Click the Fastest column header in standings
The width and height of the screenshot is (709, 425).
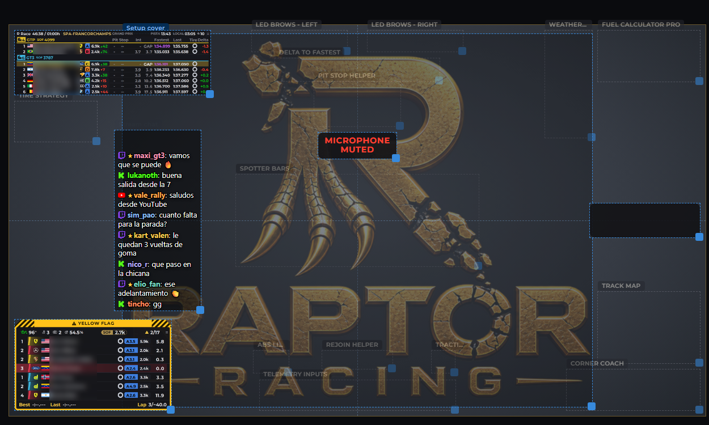(x=161, y=40)
